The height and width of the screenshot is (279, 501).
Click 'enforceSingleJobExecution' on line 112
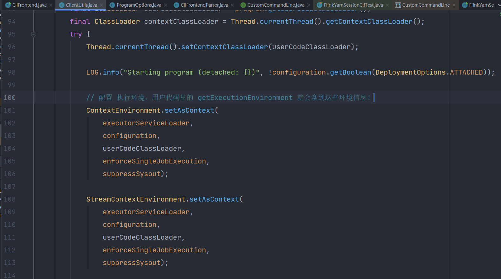coord(154,250)
